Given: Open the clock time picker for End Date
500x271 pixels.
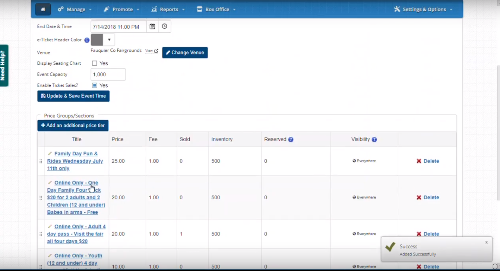Looking at the screenshot, I should 164,27.
